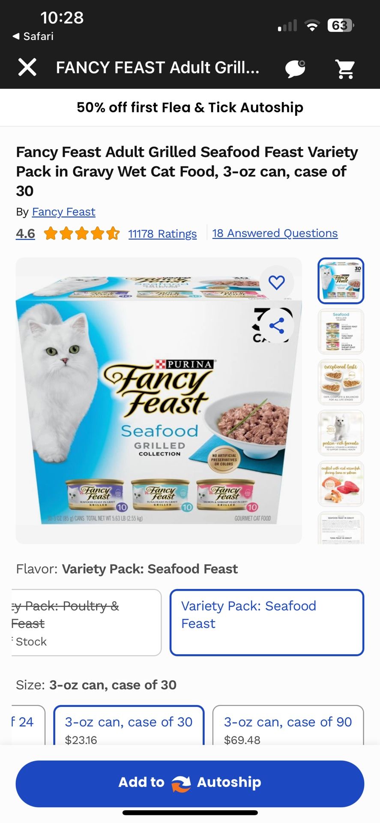Click the star rating icons
Screen dimensions: 380x823
[x=81, y=234]
